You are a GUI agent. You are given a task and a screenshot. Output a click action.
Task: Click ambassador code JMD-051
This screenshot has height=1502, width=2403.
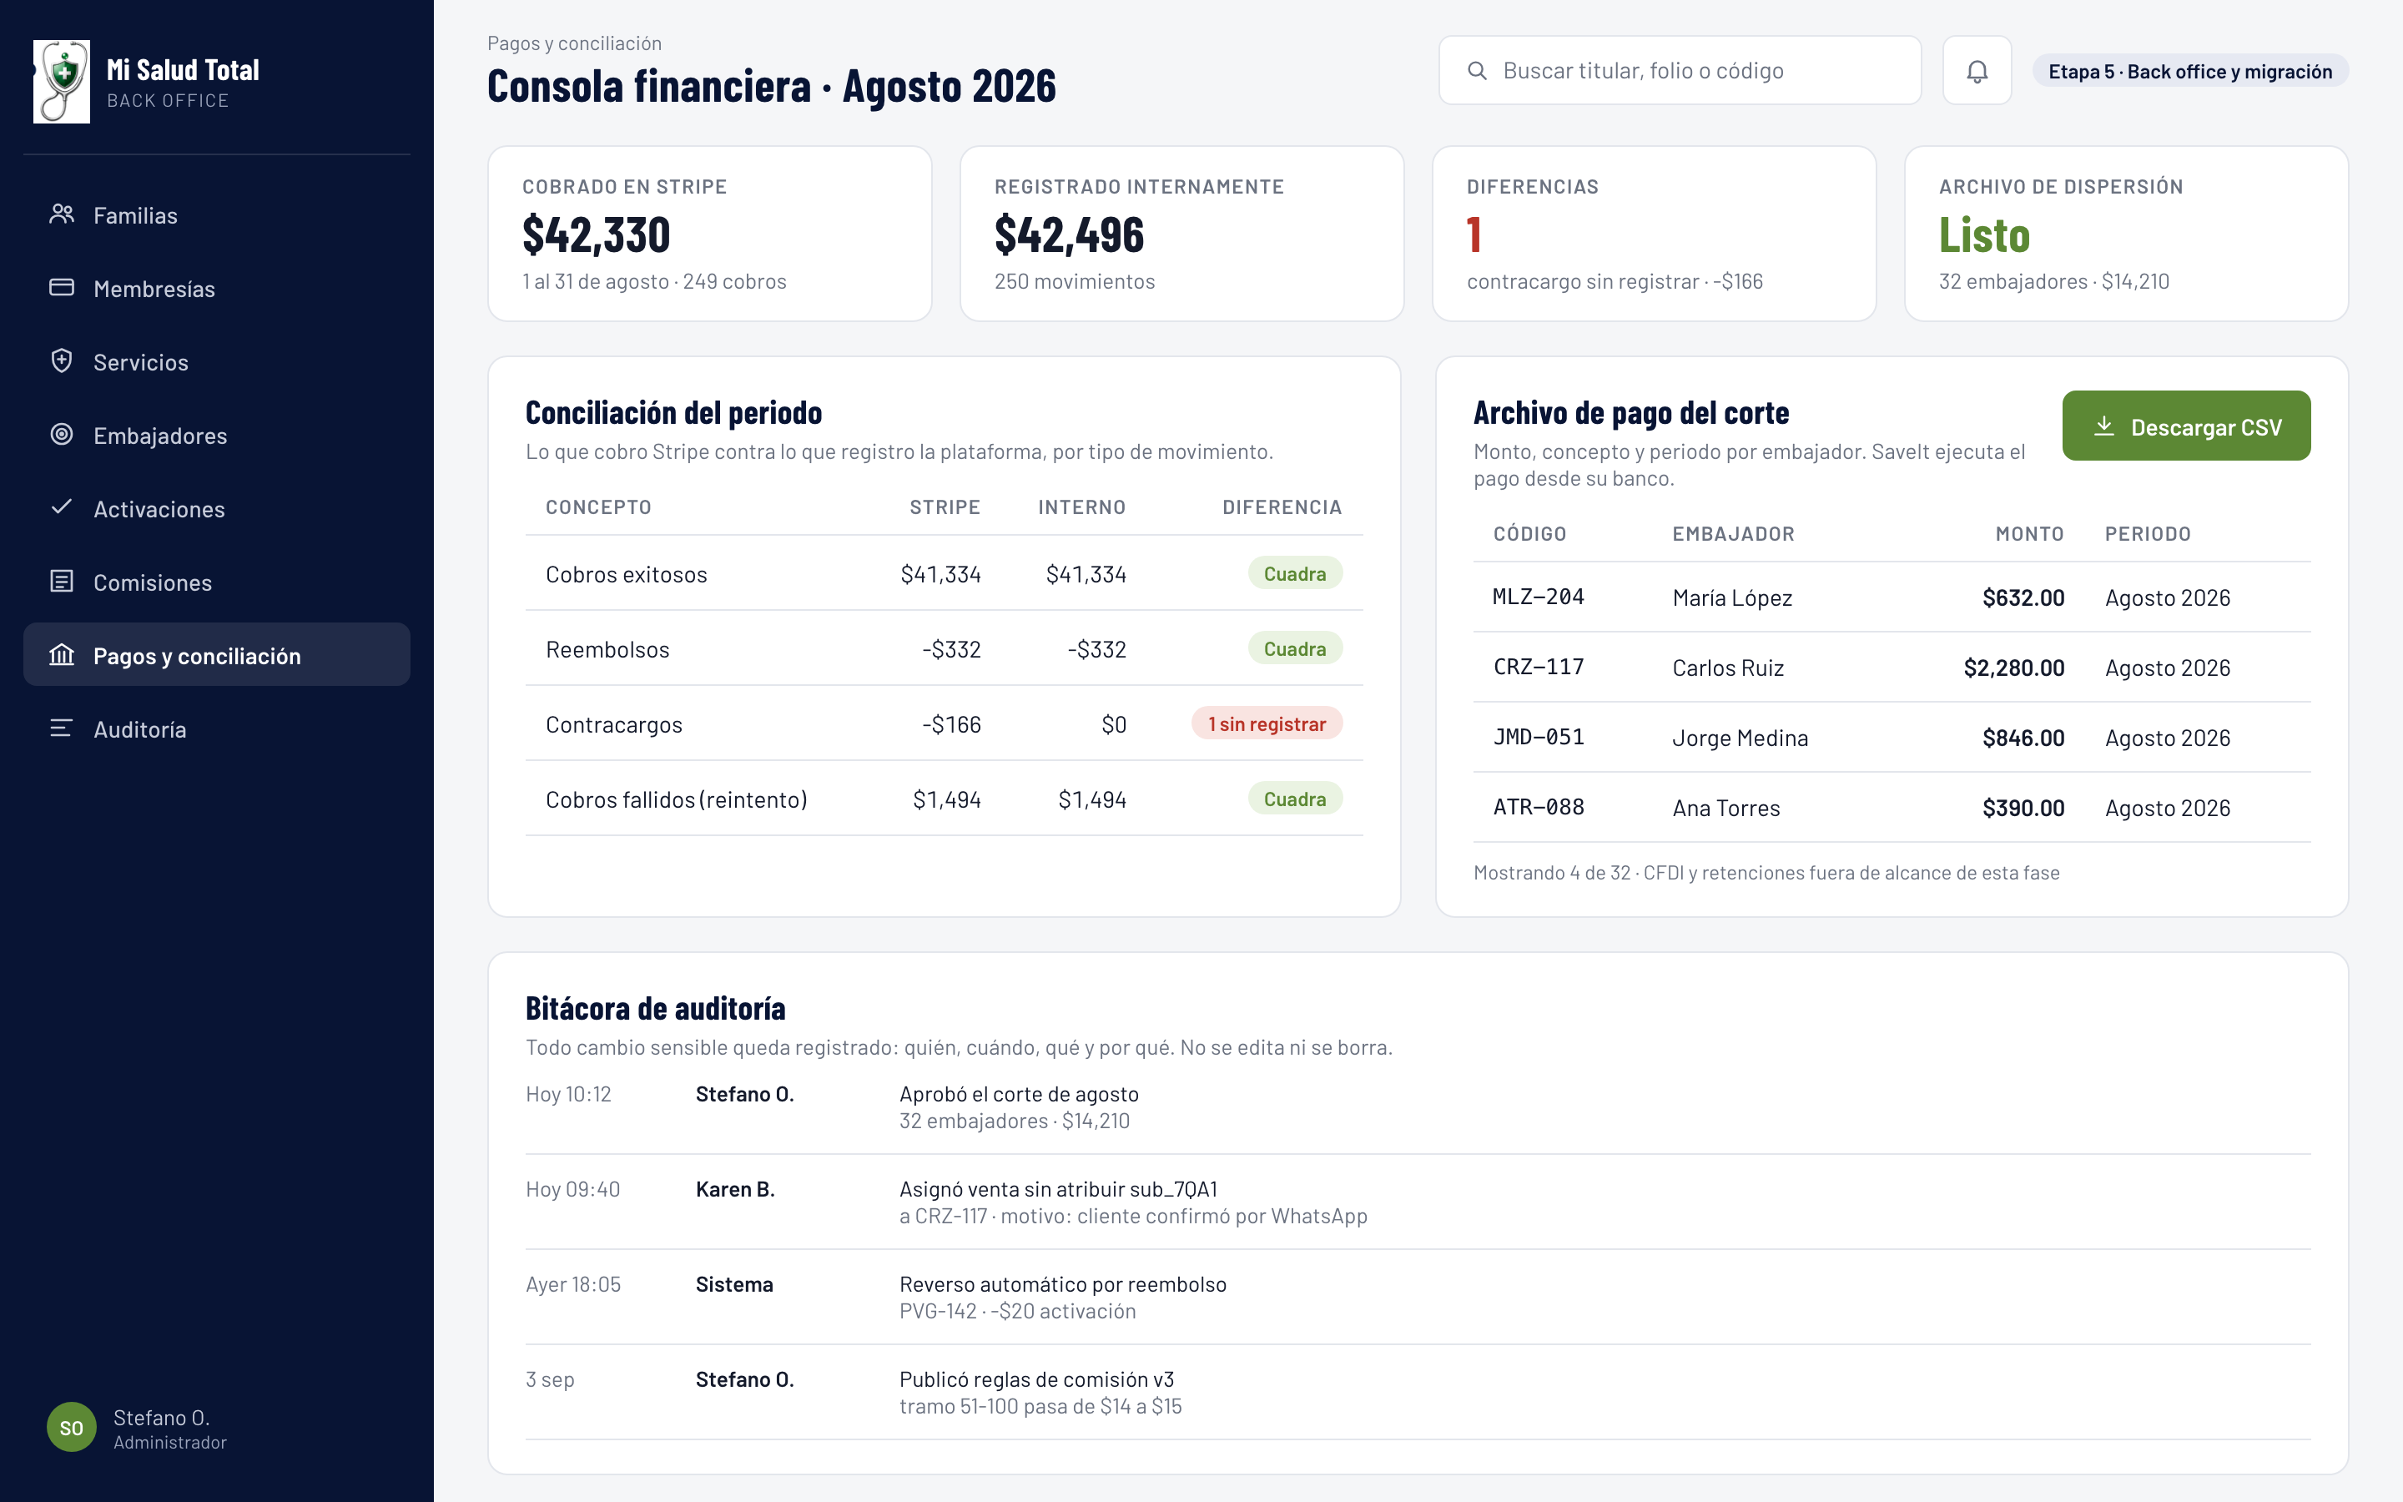point(1539,737)
